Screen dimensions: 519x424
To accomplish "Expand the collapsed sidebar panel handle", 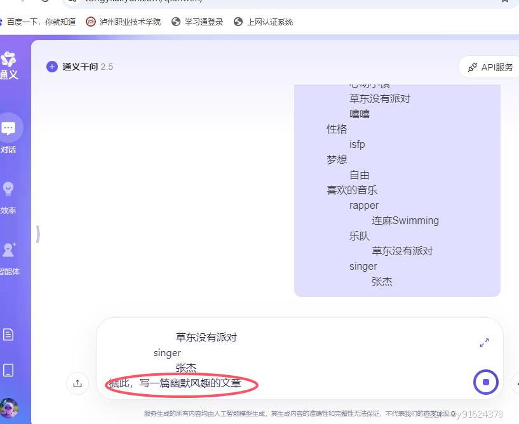I will (38, 234).
